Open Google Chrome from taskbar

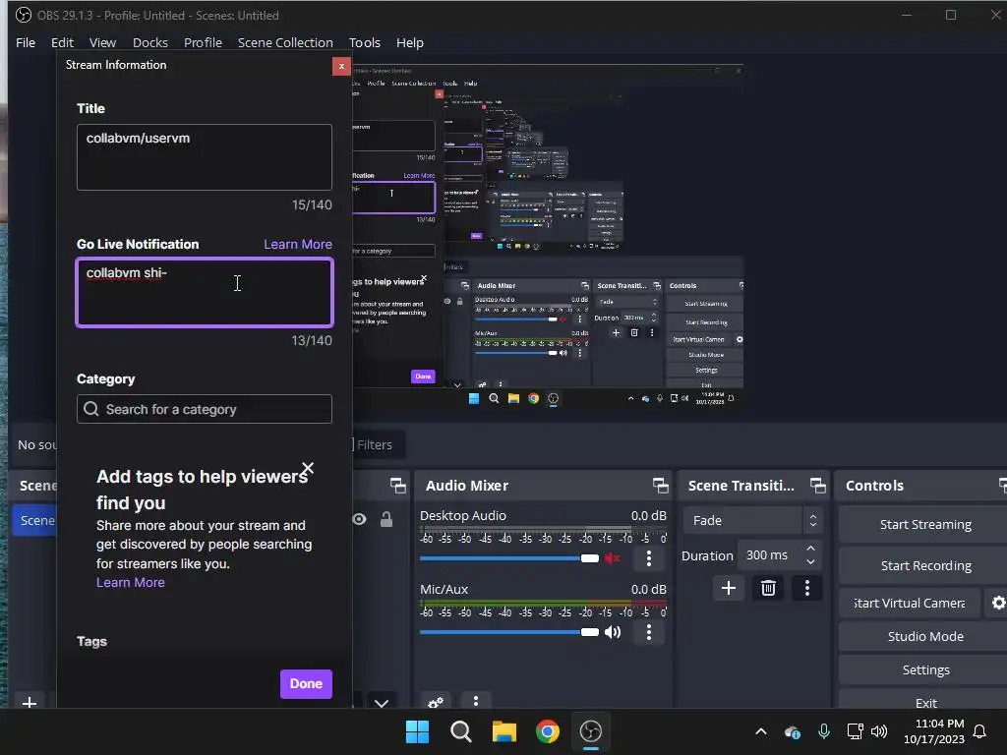point(547,731)
